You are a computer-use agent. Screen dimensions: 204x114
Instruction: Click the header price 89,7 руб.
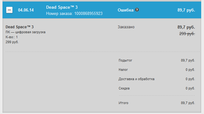(186, 10)
